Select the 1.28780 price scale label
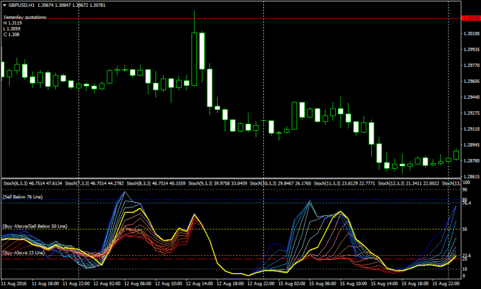This screenshot has height=289, width=481. (469, 160)
